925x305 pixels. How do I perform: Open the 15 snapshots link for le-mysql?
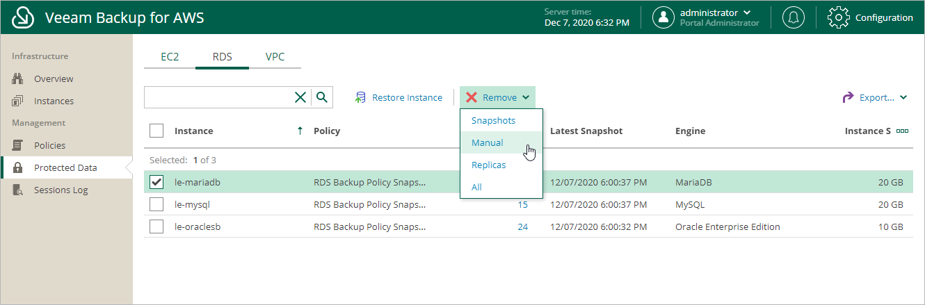pyautogui.click(x=522, y=205)
